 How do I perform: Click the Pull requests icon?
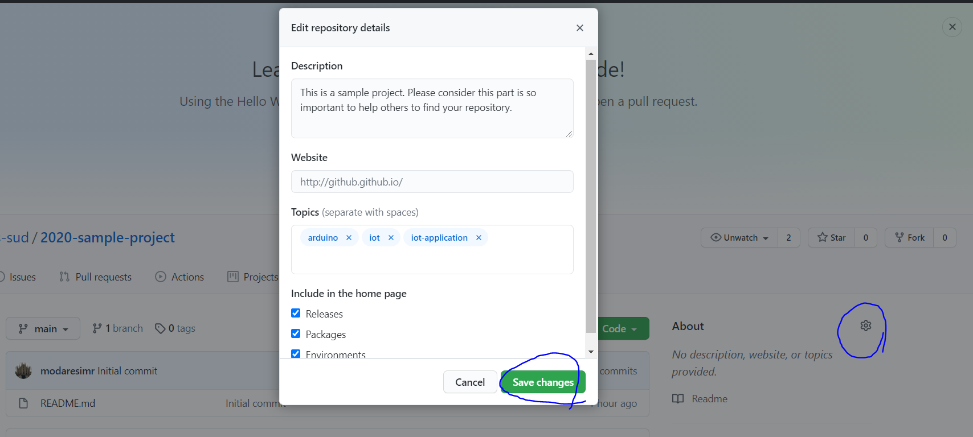pos(64,277)
